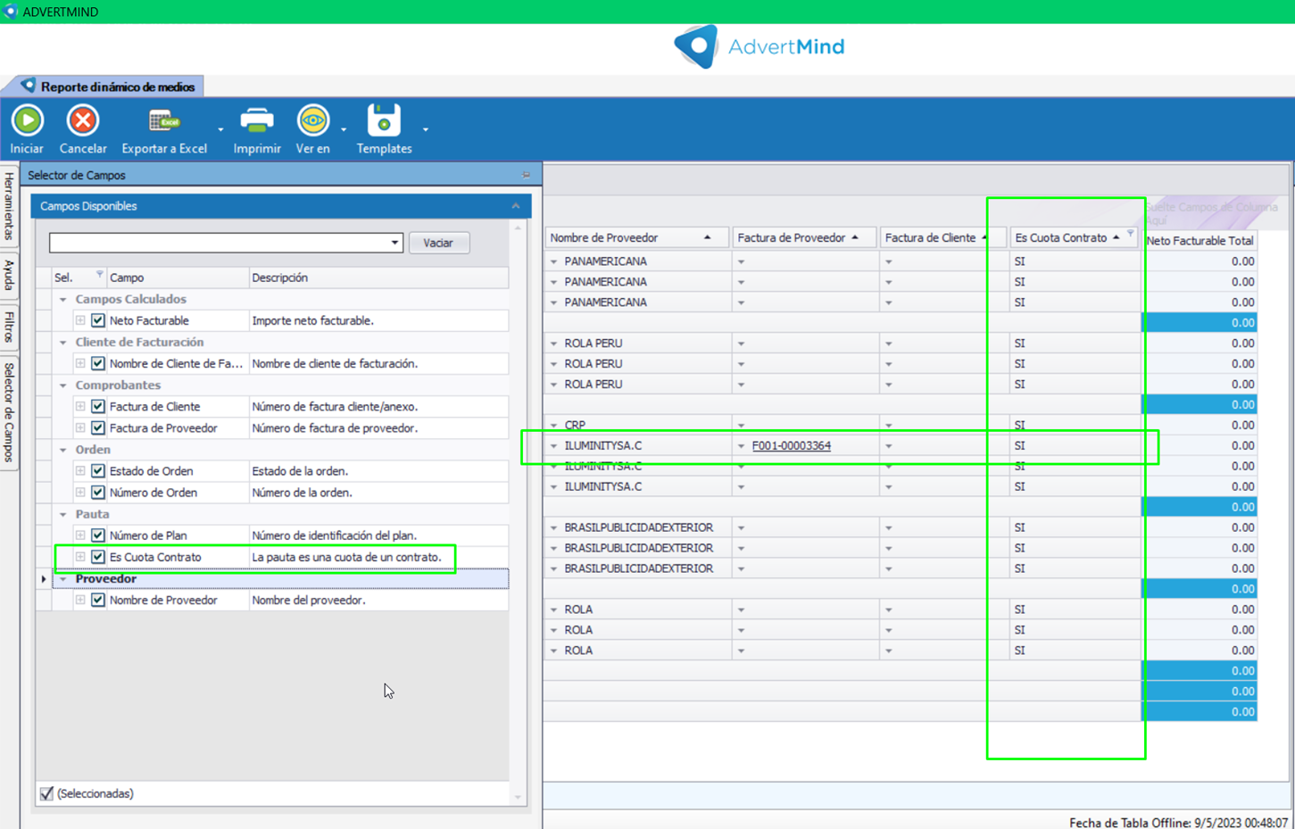Open the Exportar a Excel dropdown arrow
This screenshot has width=1295, height=829.
pyautogui.click(x=220, y=129)
